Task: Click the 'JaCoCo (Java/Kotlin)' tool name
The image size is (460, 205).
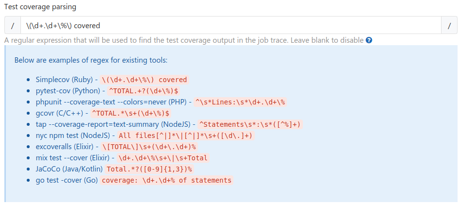Action: click(69, 169)
